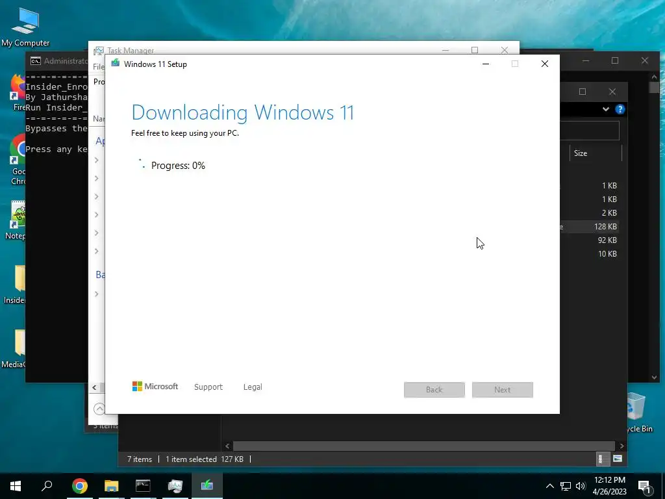The height and width of the screenshot is (499, 665).
Task: Open Explorer help question mark icon
Action: pyautogui.click(x=620, y=109)
